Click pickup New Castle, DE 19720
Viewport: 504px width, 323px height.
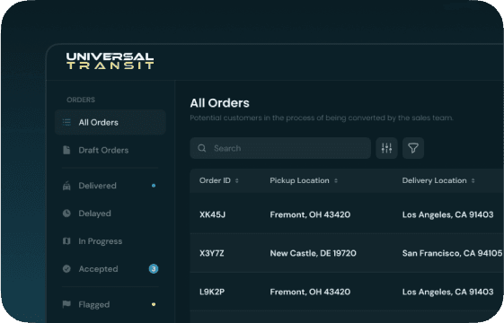click(313, 253)
